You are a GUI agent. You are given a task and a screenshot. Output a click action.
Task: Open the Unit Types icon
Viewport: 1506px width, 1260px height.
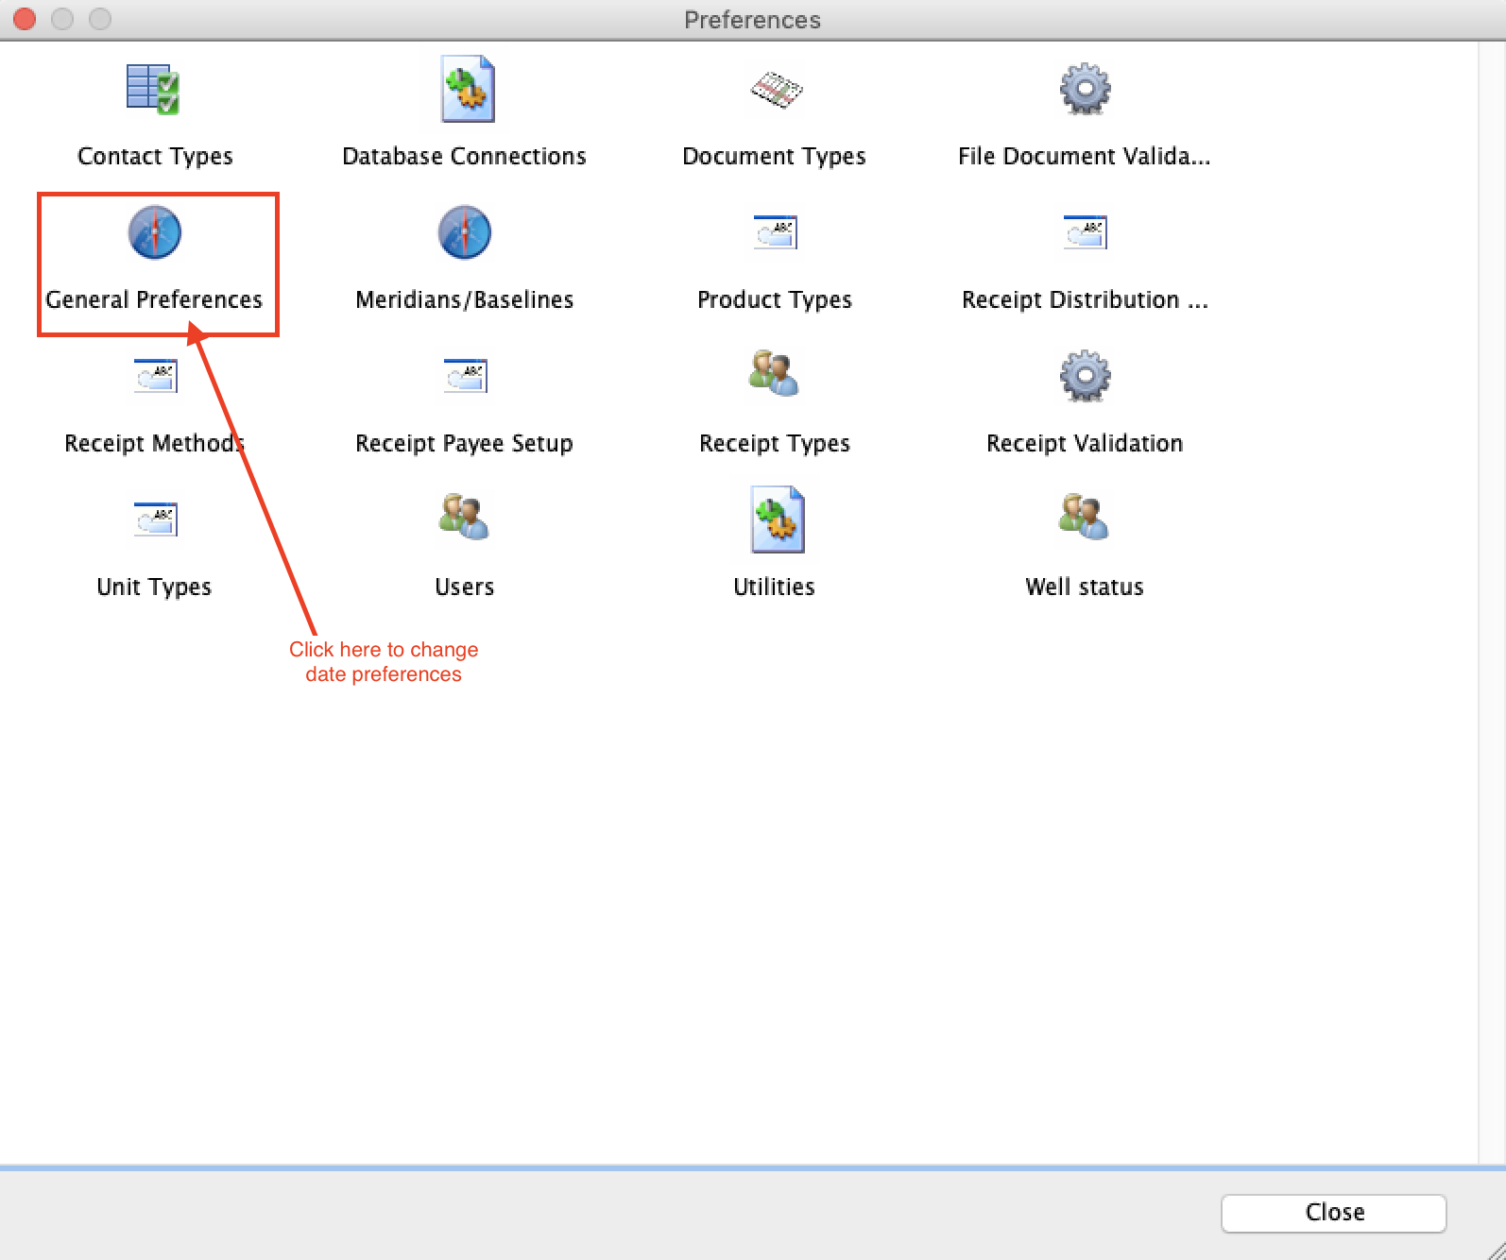[x=155, y=519]
